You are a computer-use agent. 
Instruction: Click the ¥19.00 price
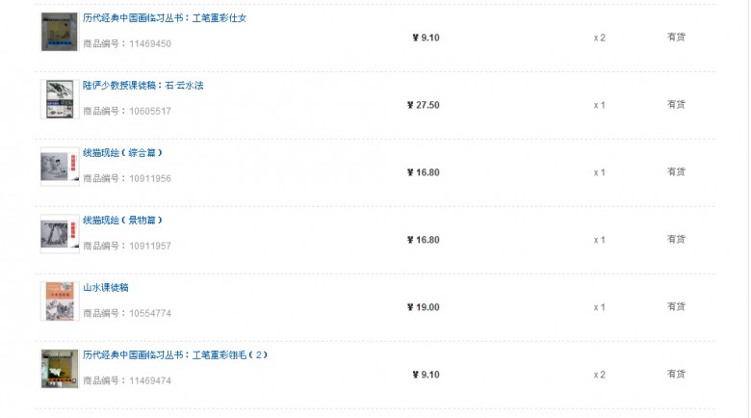pyautogui.click(x=423, y=307)
